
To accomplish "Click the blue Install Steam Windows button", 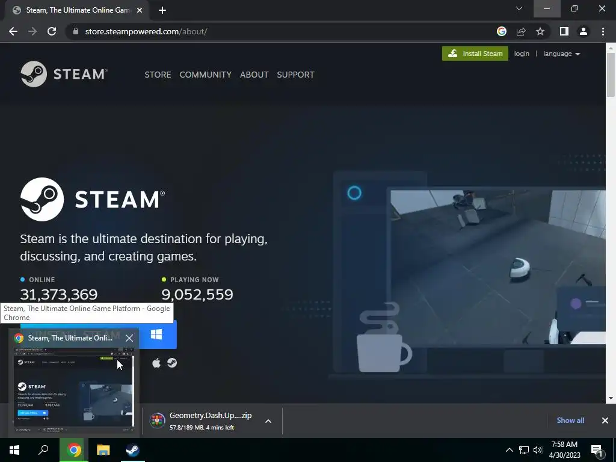I will click(156, 334).
